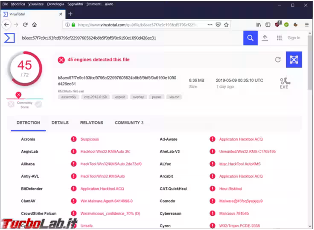Viewport: 314px width, 230px height.
Task: Open the page actions three-dots menu
Action: point(210,25)
